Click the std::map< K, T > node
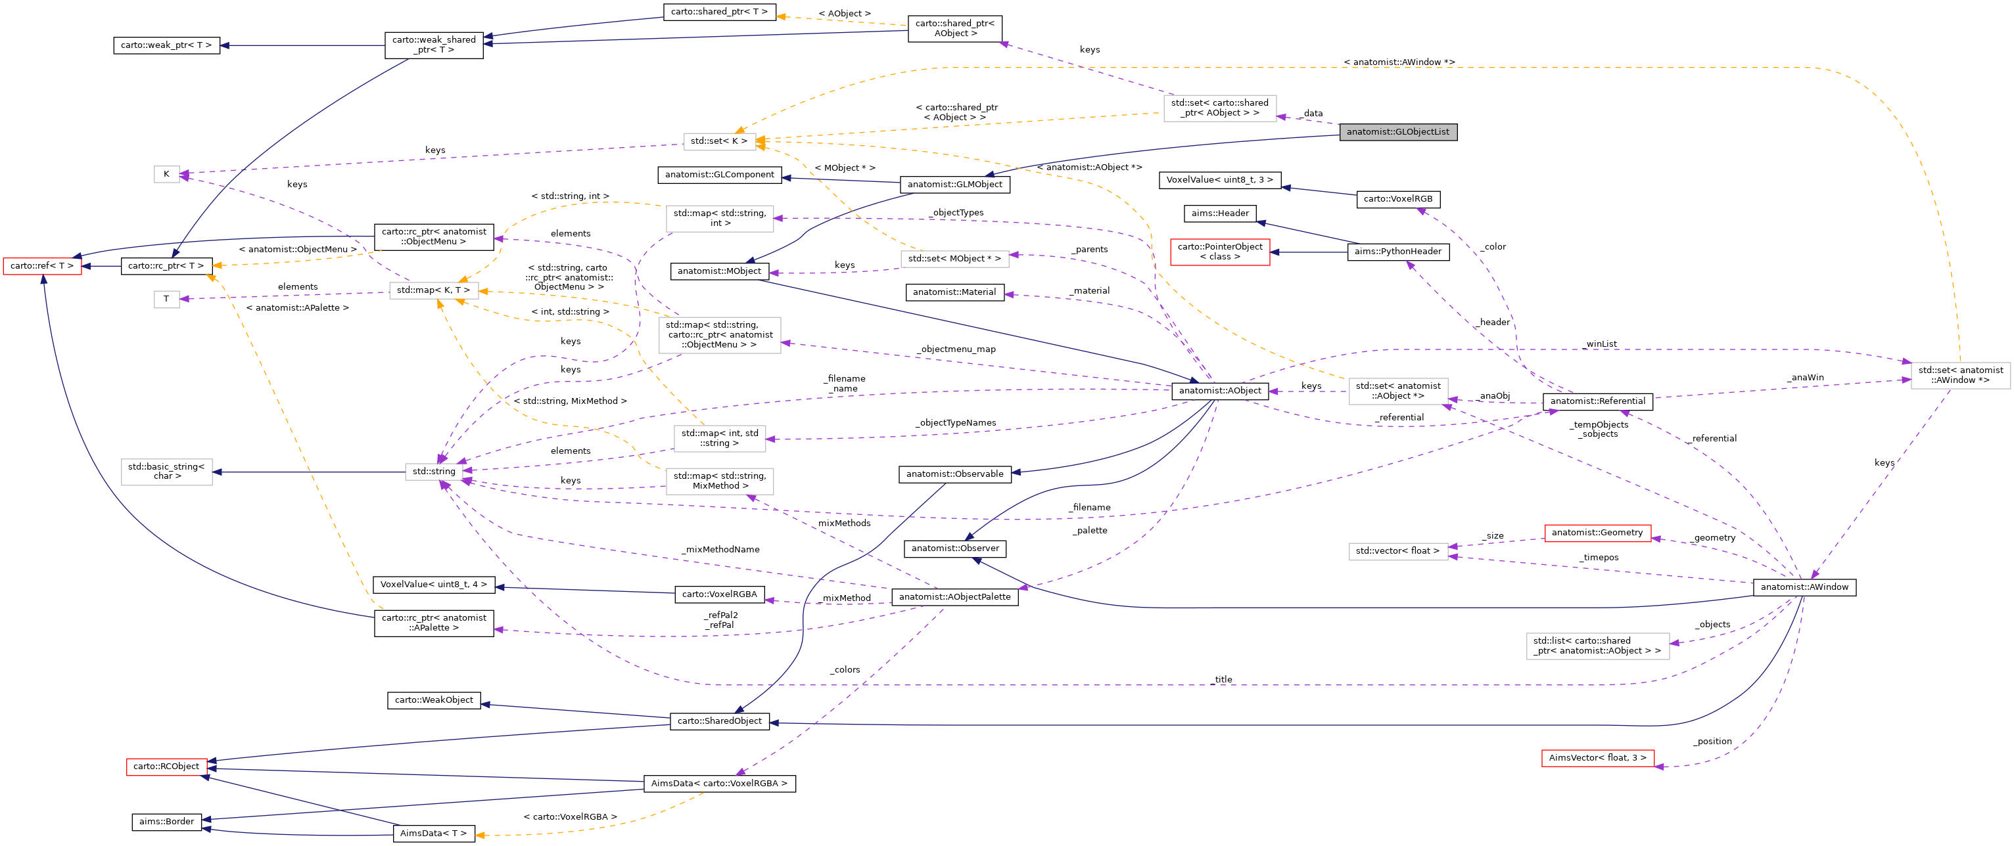The width and height of the screenshot is (2014, 846). click(434, 290)
